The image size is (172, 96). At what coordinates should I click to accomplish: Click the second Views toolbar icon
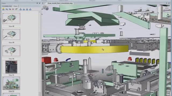[x=7, y=9]
